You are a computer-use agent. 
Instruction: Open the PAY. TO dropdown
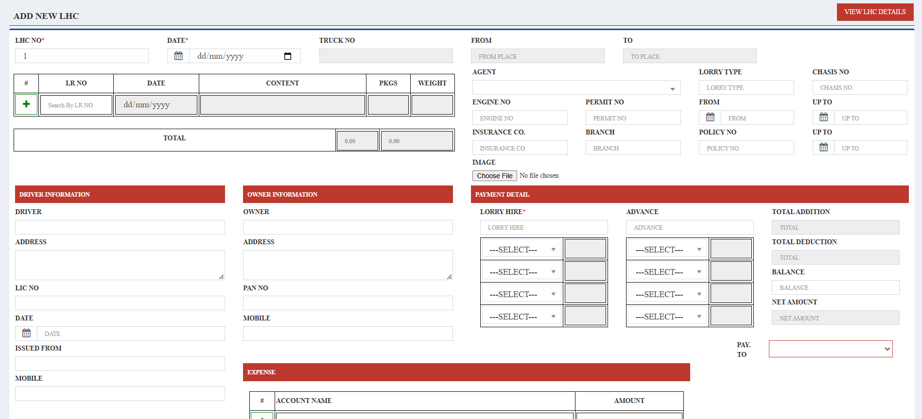(x=830, y=349)
